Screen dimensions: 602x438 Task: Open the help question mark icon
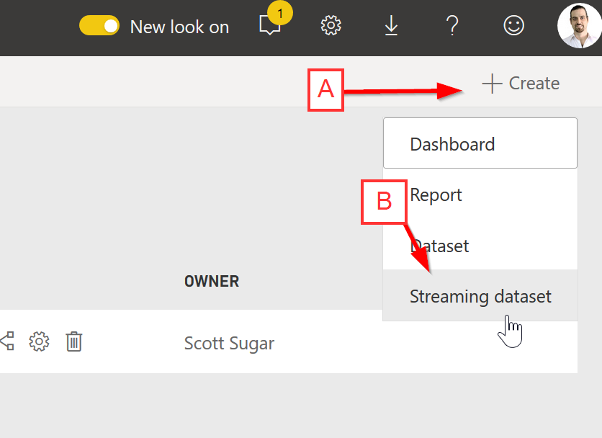452,27
